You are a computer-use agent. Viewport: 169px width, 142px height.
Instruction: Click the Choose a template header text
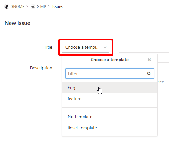click(x=109, y=60)
